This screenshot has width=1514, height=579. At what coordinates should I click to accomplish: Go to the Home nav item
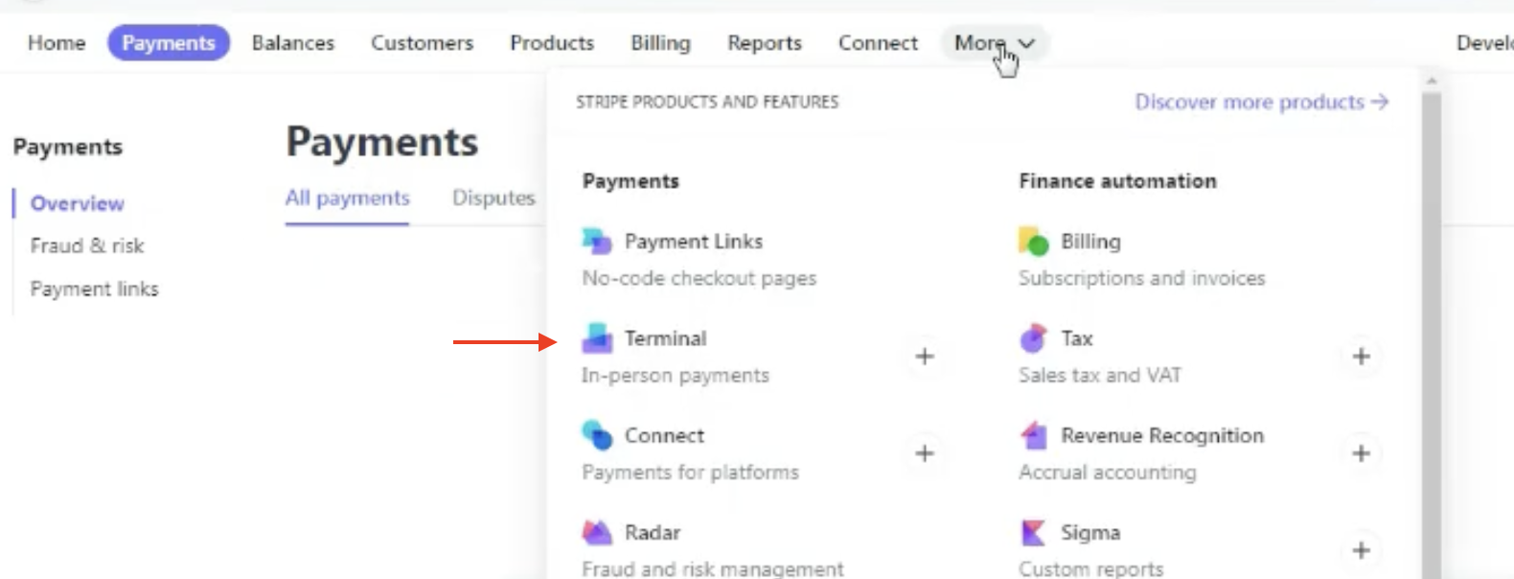point(57,43)
